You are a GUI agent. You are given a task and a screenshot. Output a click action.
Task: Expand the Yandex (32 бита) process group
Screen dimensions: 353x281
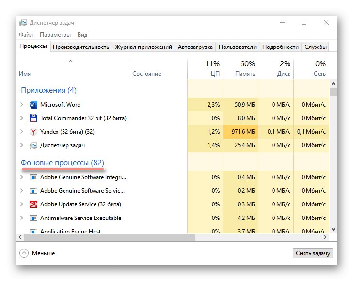[22, 131]
